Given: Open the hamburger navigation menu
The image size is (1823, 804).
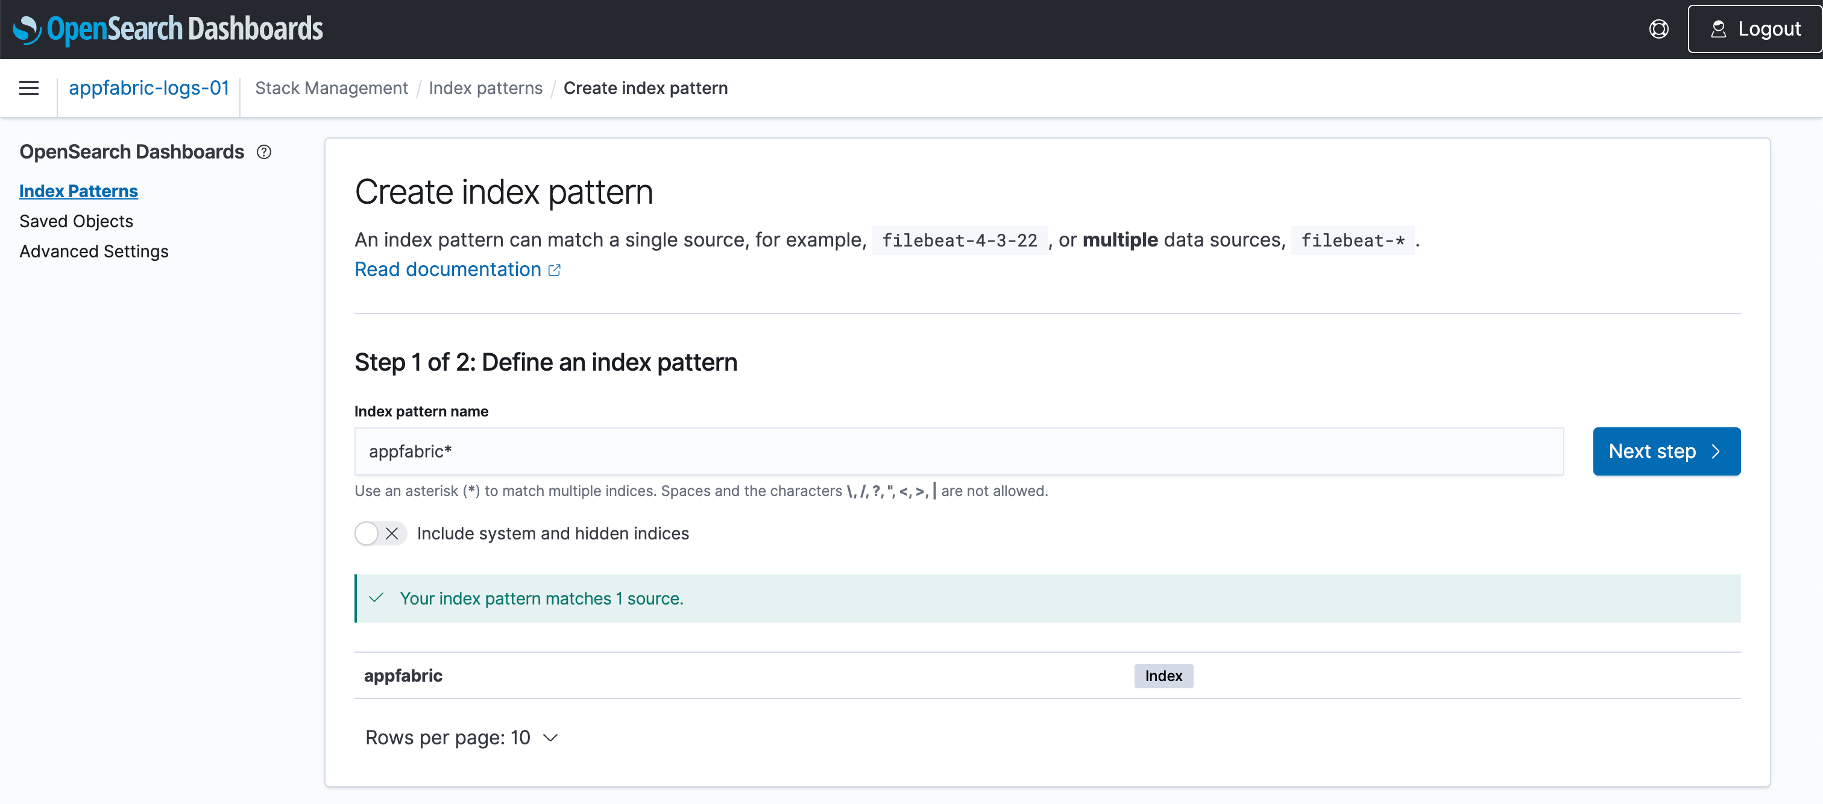Looking at the screenshot, I should (28, 88).
